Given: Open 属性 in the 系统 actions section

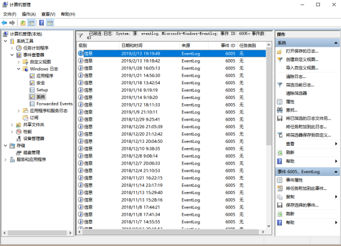Looking at the screenshot, I should (x=290, y=101).
